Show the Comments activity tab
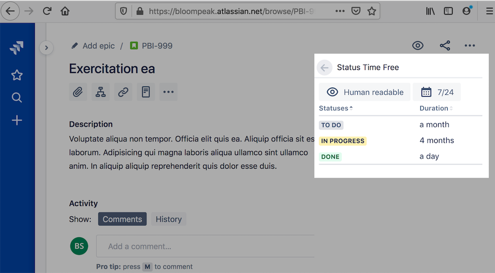Screen dimensions: 495x273 [122, 219]
